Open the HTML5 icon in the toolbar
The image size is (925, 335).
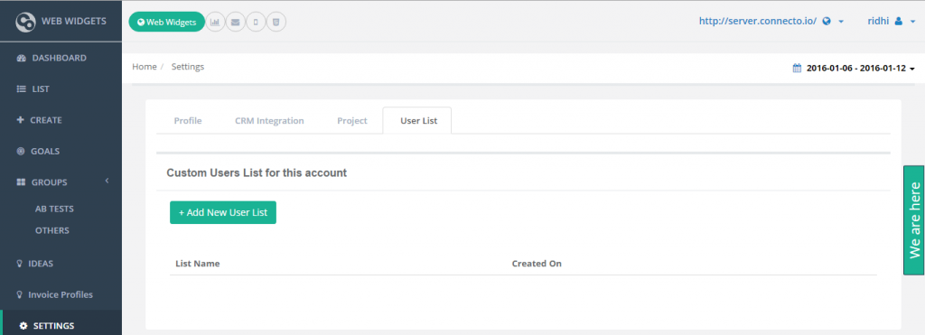tap(276, 23)
